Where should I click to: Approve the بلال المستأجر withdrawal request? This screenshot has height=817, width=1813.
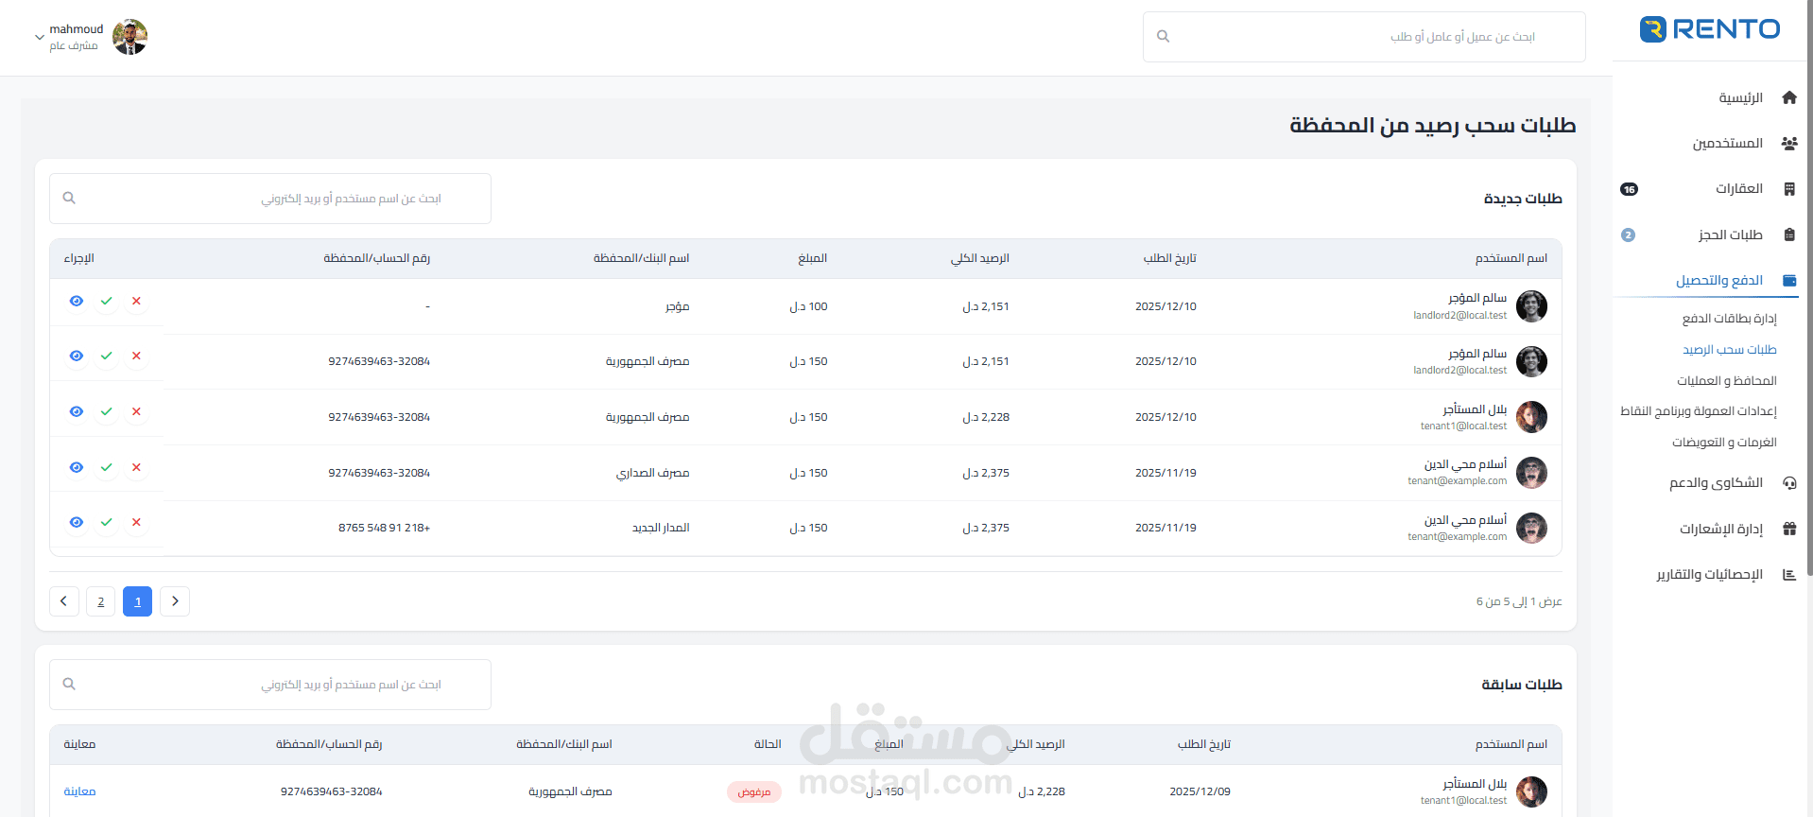[107, 411]
